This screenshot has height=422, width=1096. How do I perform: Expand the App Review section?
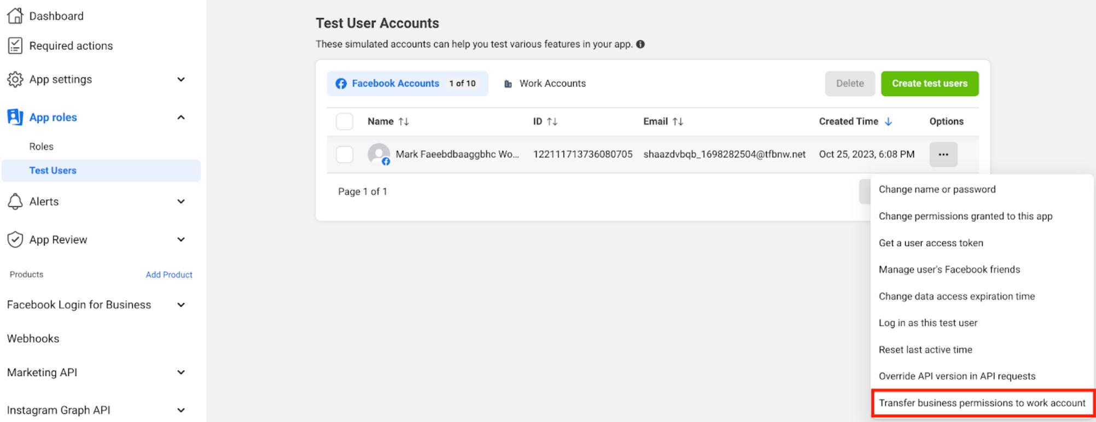point(181,239)
